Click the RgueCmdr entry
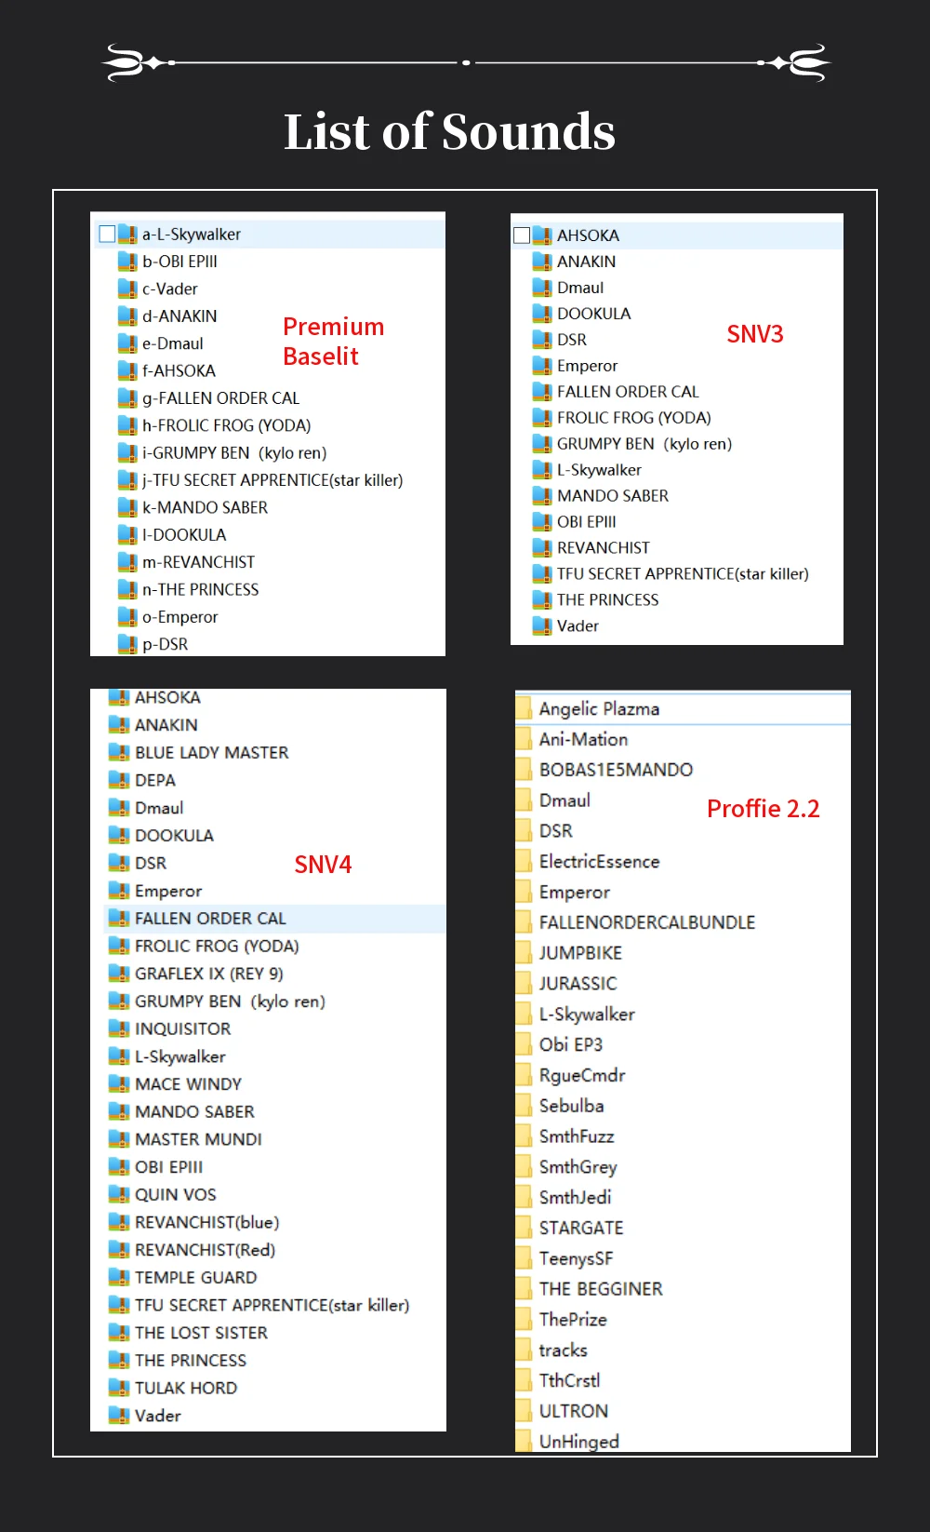The image size is (930, 1532). tap(582, 1075)
